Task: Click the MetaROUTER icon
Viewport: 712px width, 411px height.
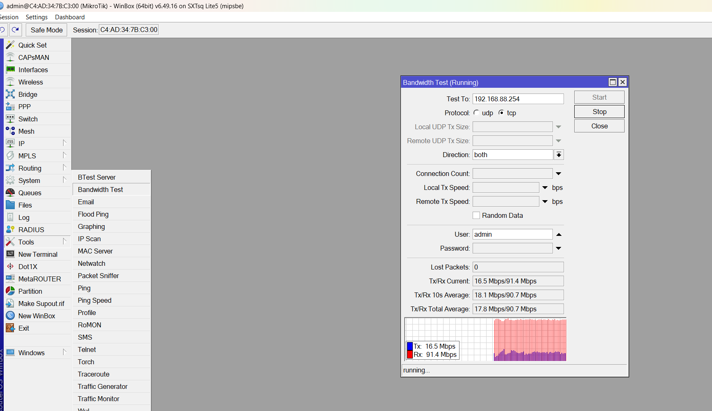Action: coord(10,279)
